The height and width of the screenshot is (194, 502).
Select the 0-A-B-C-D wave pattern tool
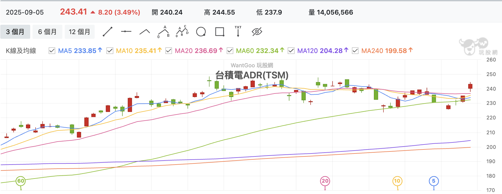click(x=182, y=31)
